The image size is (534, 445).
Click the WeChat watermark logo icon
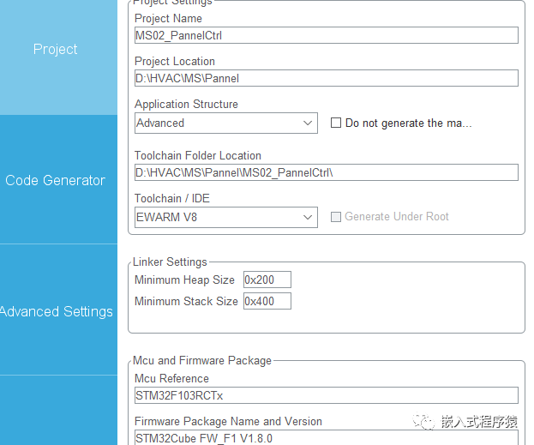pyautogui.click(x=423, y=422)
